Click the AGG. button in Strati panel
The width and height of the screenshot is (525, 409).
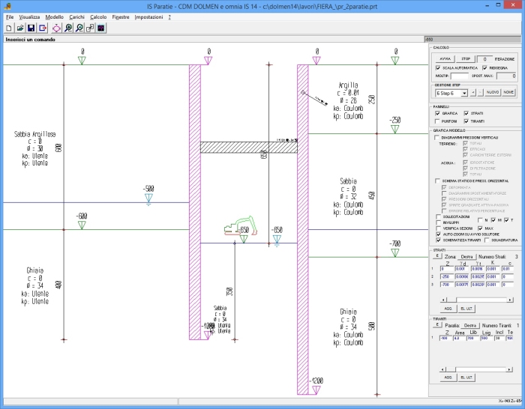[448, 309]
